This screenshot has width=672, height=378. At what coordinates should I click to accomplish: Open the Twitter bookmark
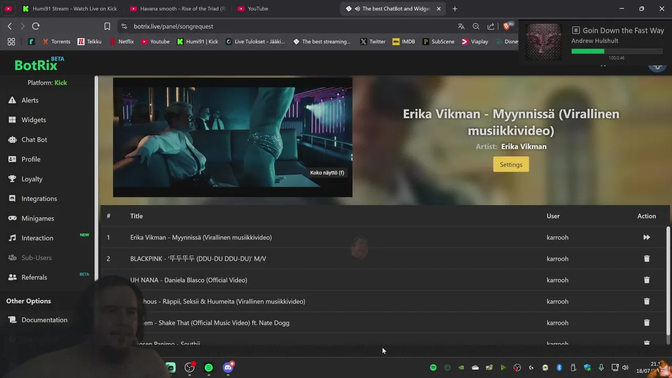tap(373, 41)
